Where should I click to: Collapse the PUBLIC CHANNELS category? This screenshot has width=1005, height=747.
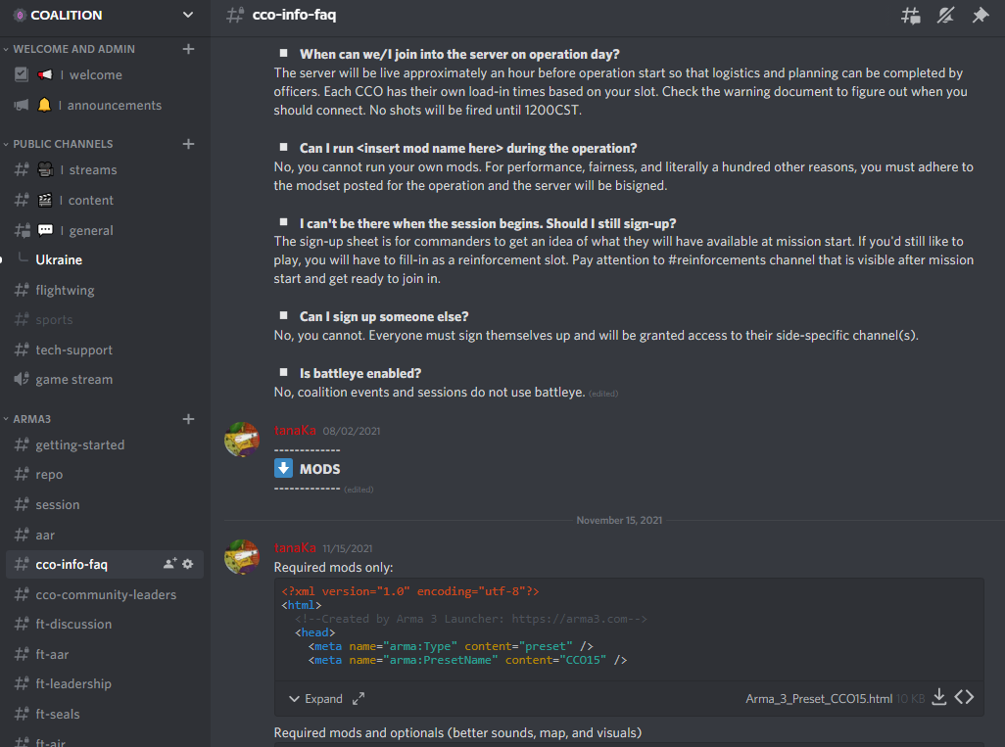tap(63, 144)
